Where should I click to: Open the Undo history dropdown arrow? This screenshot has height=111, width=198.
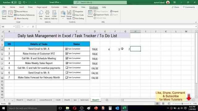pyautogui.click(x=26, y=2)
